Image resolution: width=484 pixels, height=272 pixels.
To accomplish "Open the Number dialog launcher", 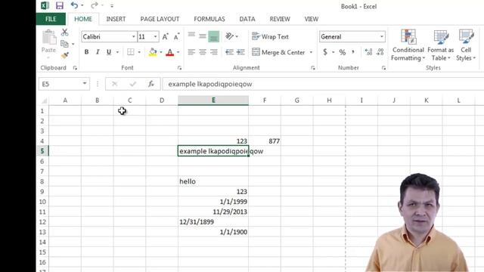I will coord(383,68).
